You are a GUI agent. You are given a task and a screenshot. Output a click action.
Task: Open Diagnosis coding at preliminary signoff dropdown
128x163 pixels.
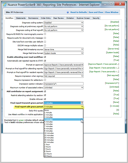(x=63, y=27)
